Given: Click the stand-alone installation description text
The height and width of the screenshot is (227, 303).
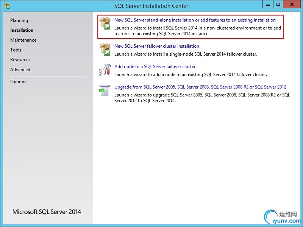Looking at the screenshot, I should (197, 31).
